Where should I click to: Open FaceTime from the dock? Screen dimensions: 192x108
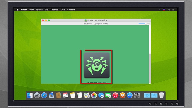tap(108, 95)
